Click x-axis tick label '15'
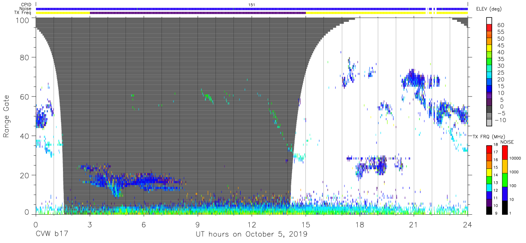526x243 pixels. tap(306, 224)
